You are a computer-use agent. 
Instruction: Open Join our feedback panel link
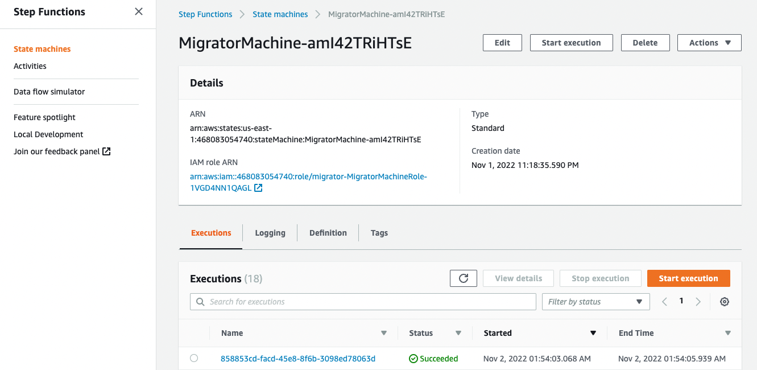(x=57, y=151)
